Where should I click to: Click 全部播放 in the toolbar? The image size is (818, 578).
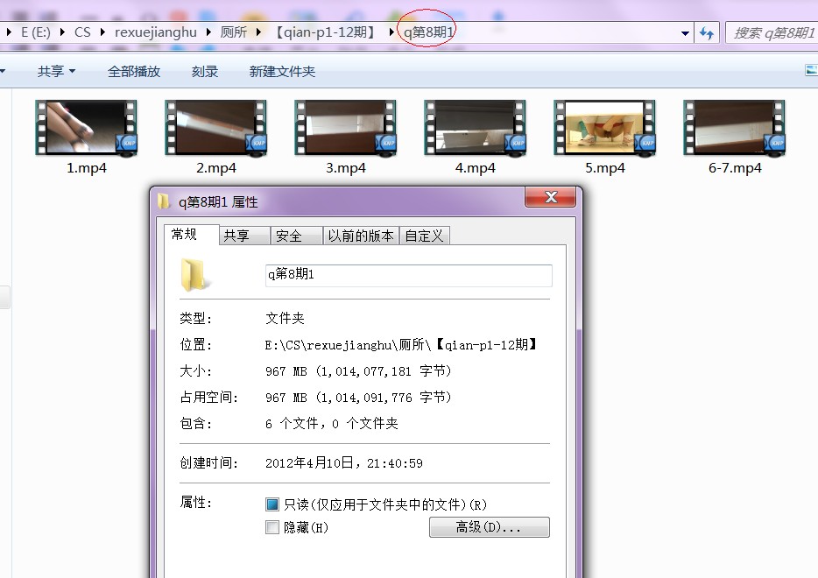pyautogui.click(x=134, y=72)
